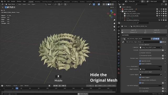Click modifier edit-mode display icon
The width and height of the screenshot is (168, 95).
[154, 39]
